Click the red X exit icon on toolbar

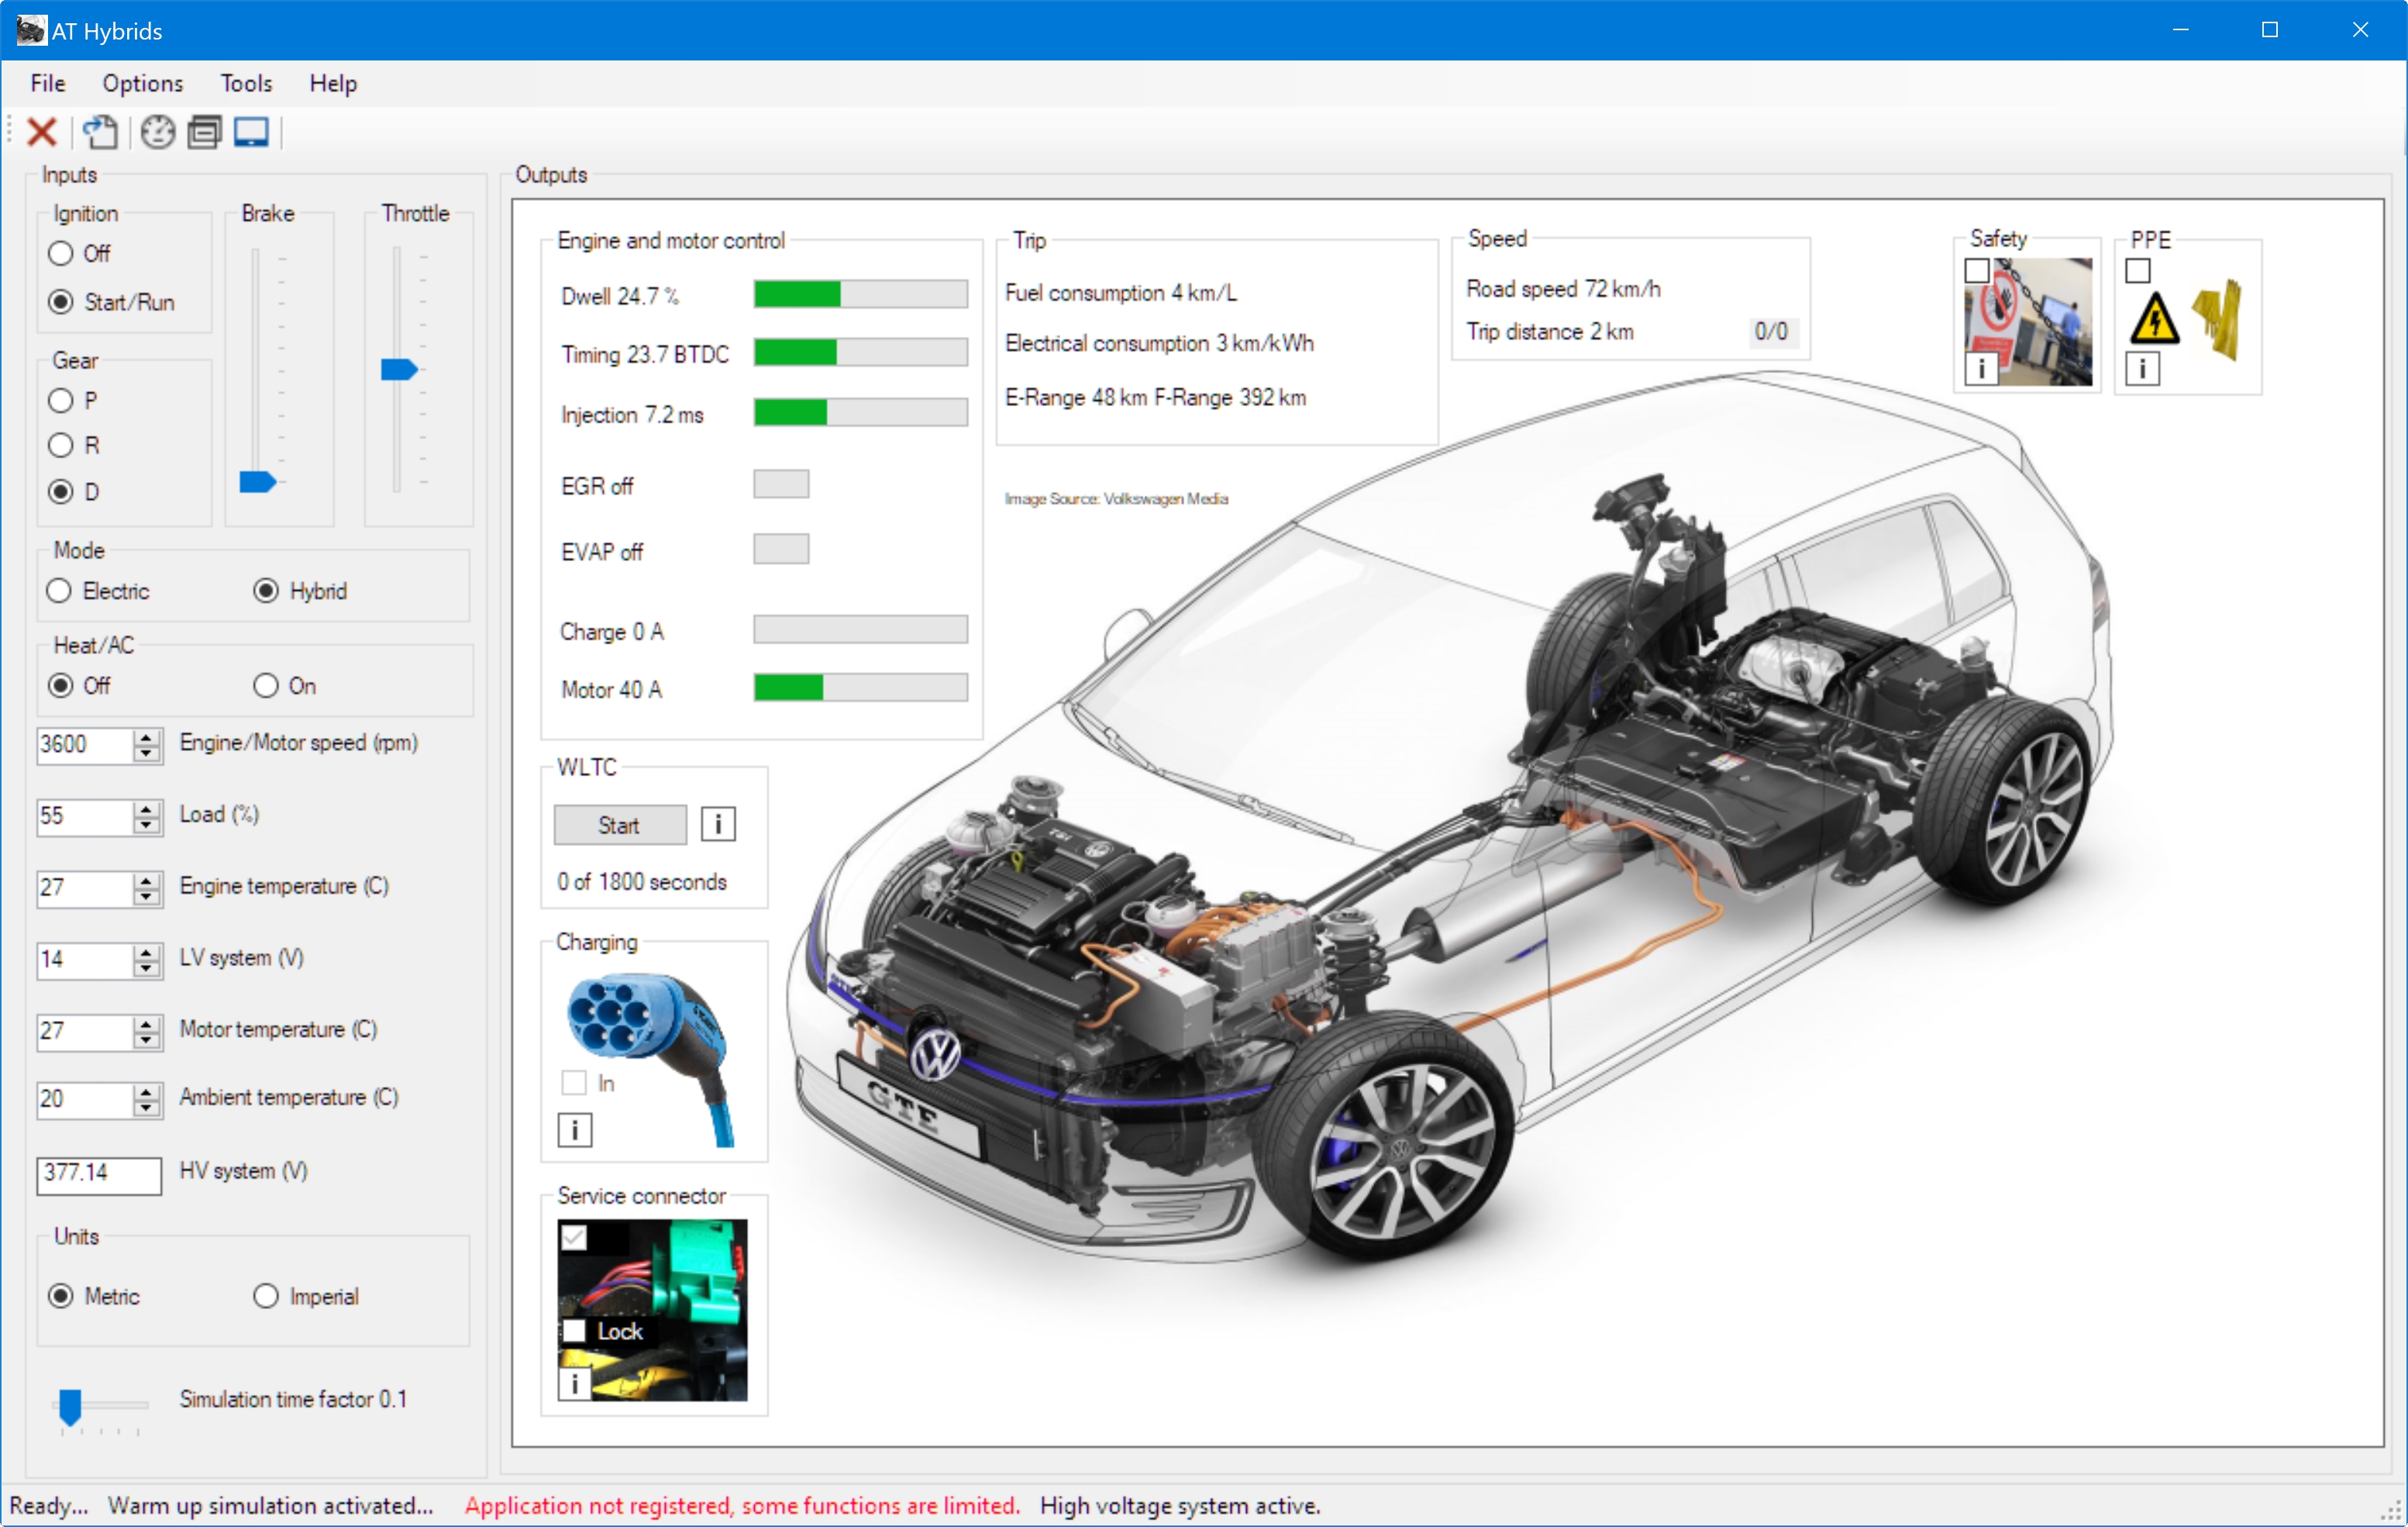tap(42, 132)
